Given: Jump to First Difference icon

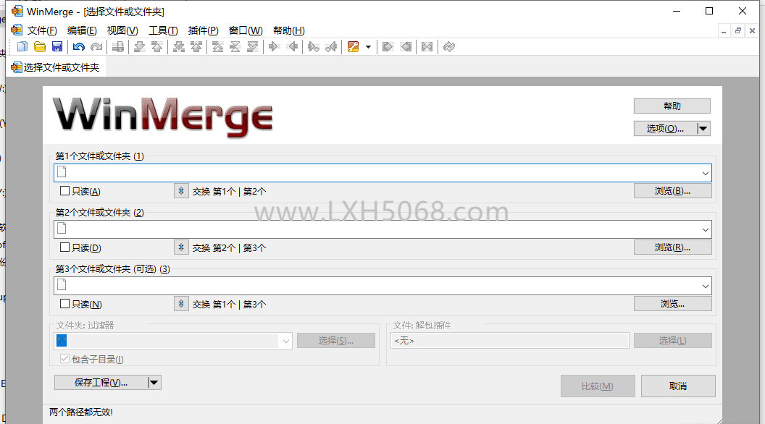Looking at the screenshot, I should pos(217,47).
